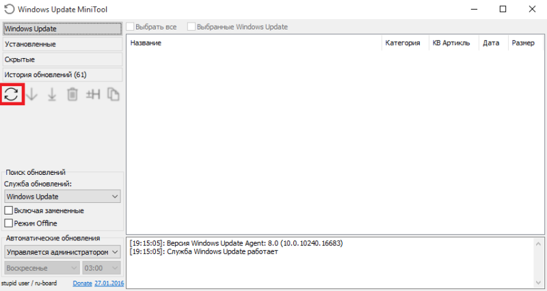Click the copy to clipboard icon
547x291 pixels.
coord(113,94)
